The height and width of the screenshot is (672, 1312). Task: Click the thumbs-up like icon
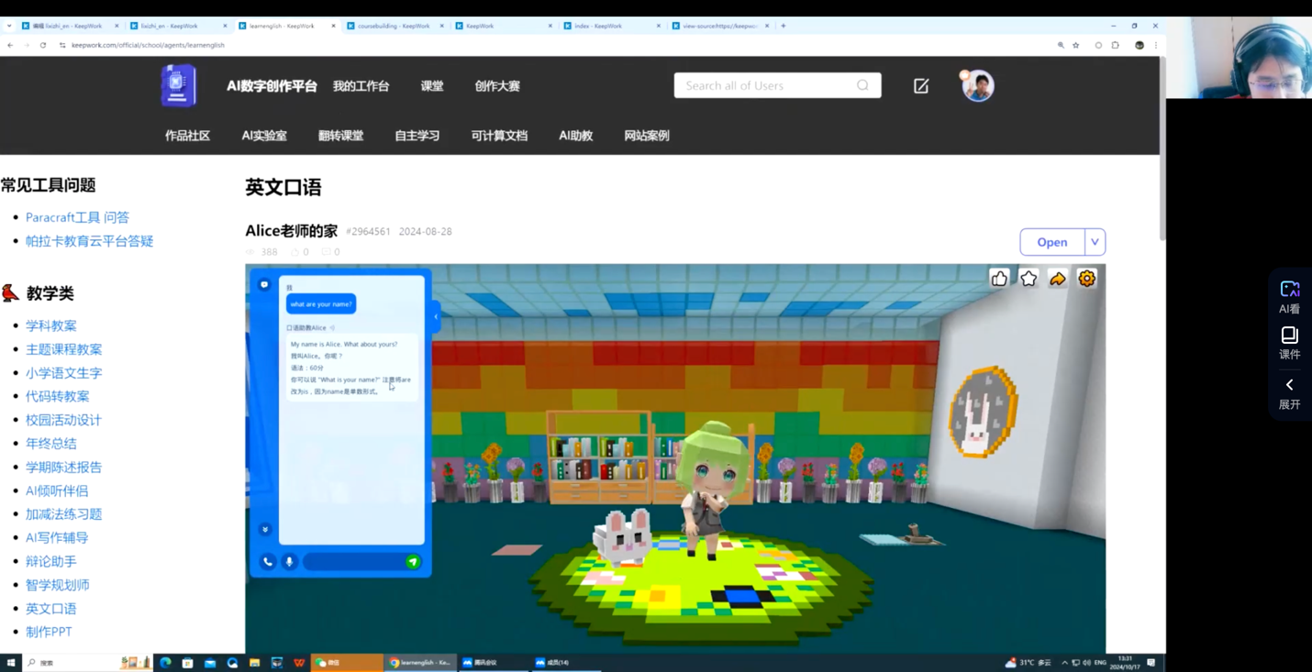[x=999, y=279]
